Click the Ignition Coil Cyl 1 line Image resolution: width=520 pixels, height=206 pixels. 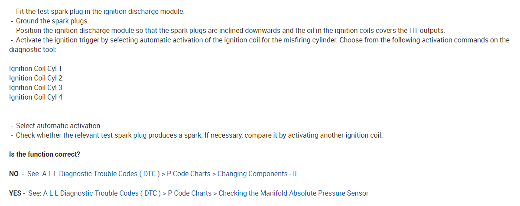click(36, 69)
